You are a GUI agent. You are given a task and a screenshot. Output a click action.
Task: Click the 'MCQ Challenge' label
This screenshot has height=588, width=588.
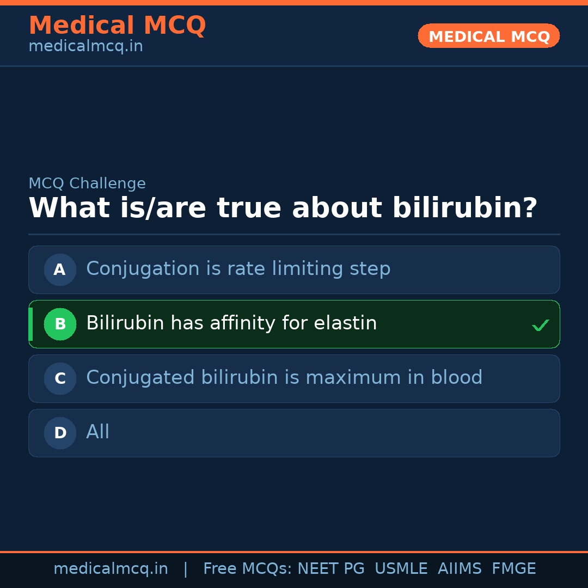87,183
